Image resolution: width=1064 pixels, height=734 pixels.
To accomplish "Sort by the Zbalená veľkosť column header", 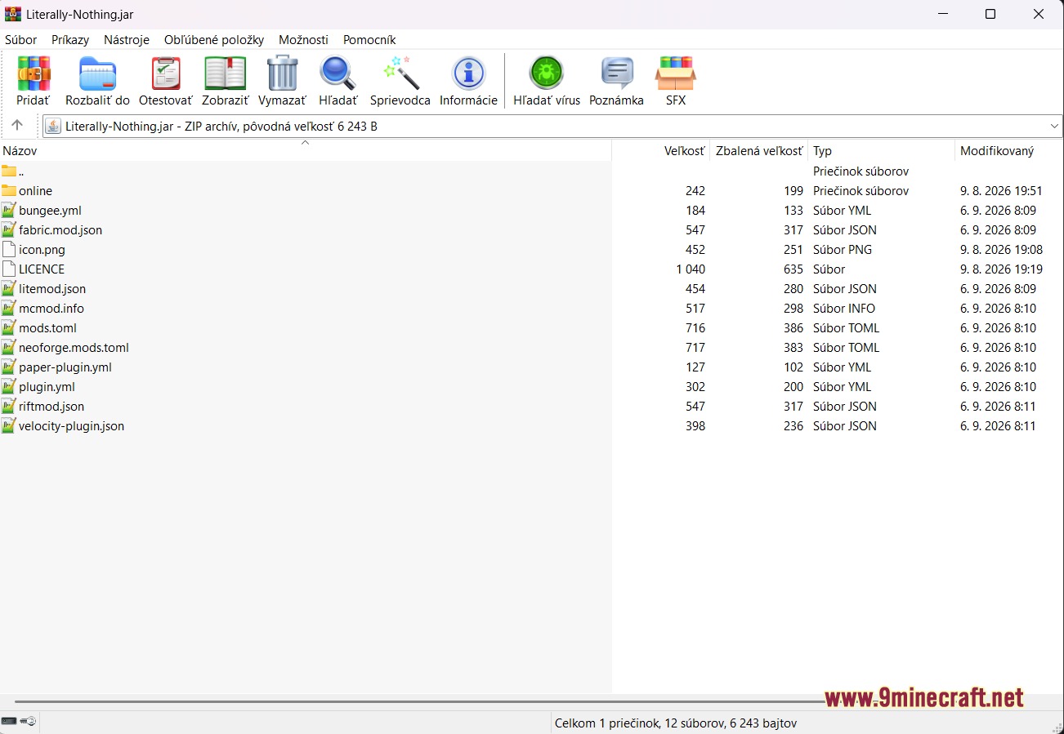I will tap(759, 150).
